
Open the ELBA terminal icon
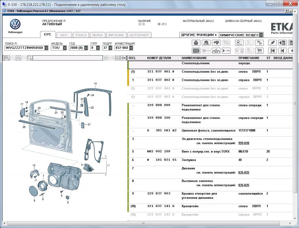(239, 43)
